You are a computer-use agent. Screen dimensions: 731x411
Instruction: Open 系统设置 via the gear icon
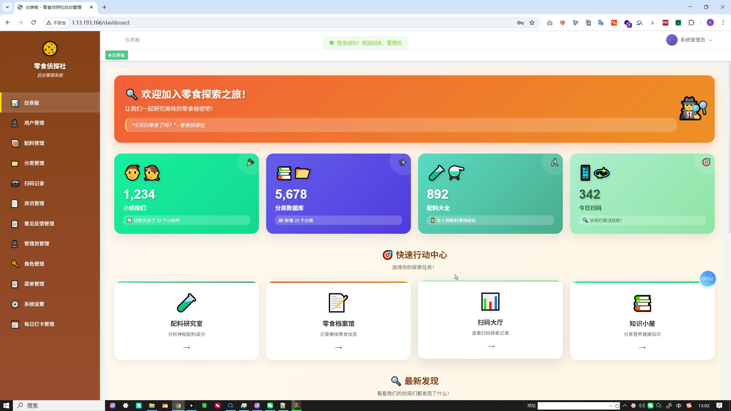[x=15, y=304]
